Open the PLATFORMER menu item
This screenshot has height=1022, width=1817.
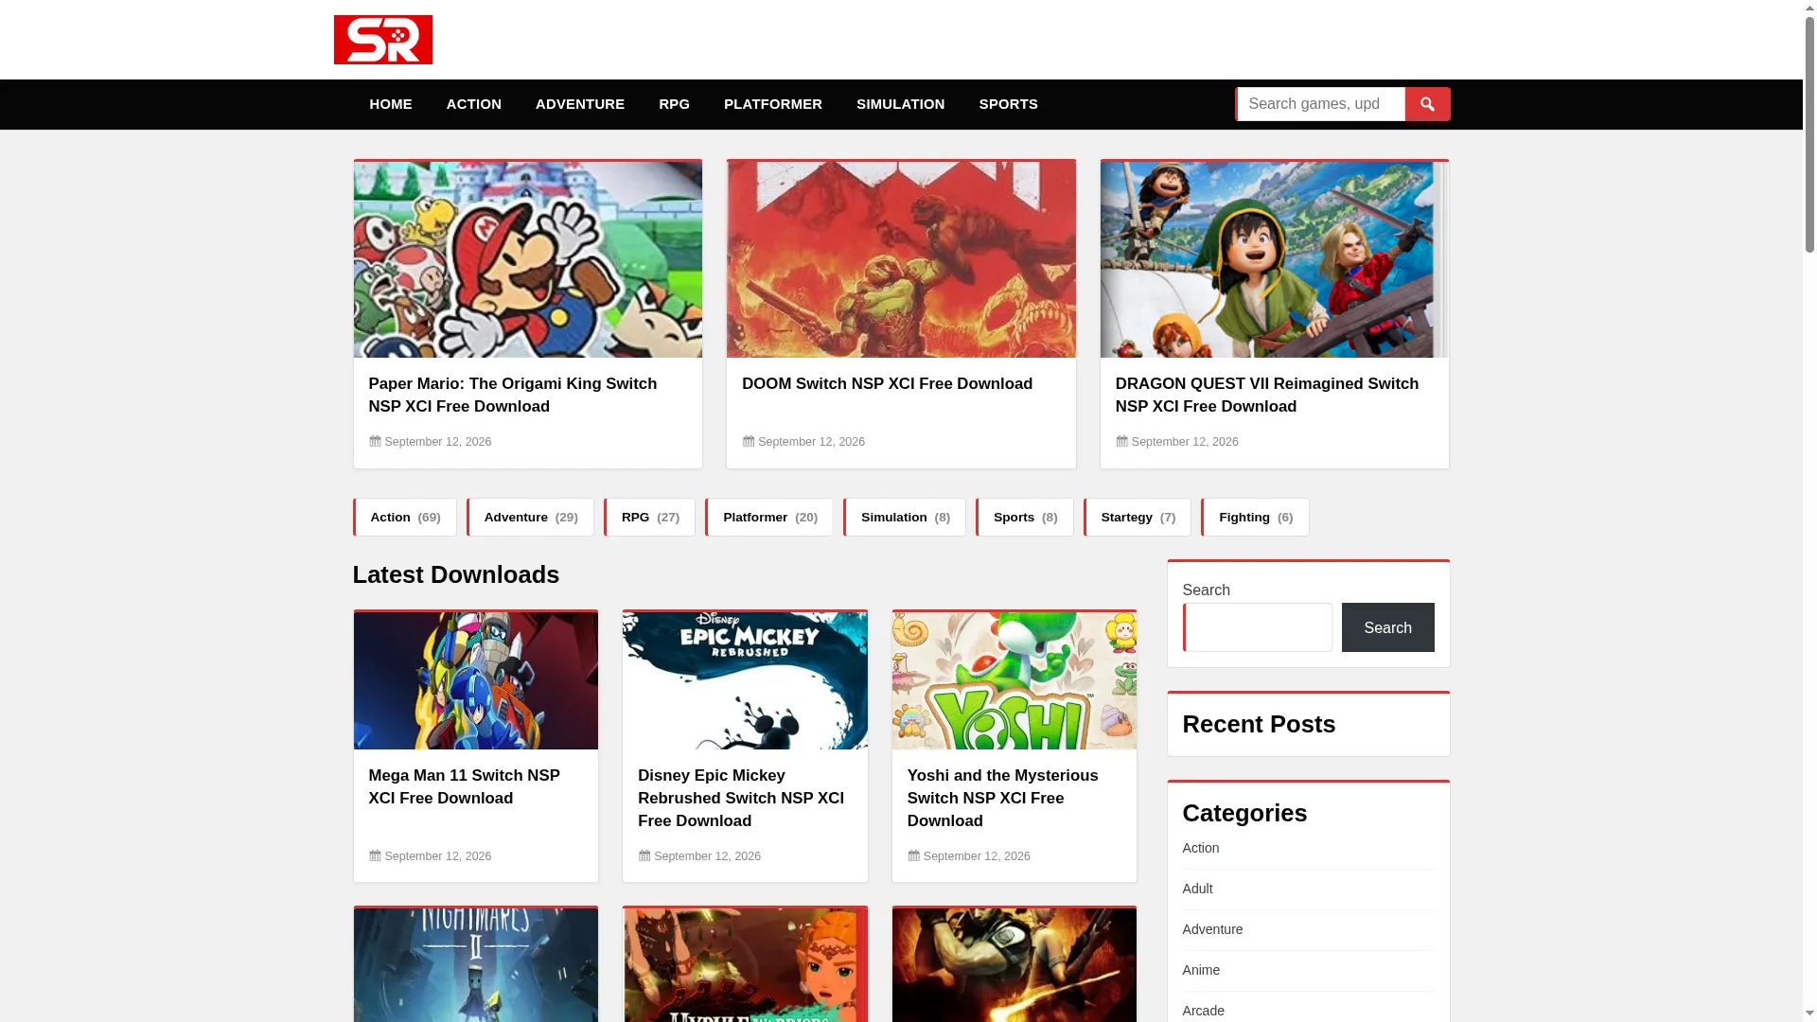[773, 104]
